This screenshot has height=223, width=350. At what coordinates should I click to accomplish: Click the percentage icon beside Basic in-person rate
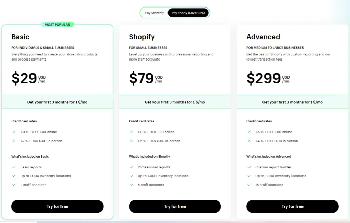(x=14, y=141)
